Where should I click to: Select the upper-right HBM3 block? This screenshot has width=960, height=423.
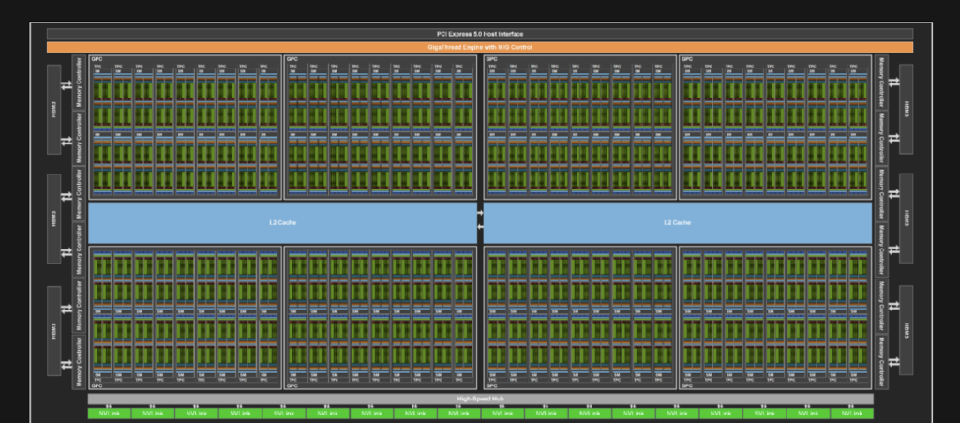coord(907,109)
